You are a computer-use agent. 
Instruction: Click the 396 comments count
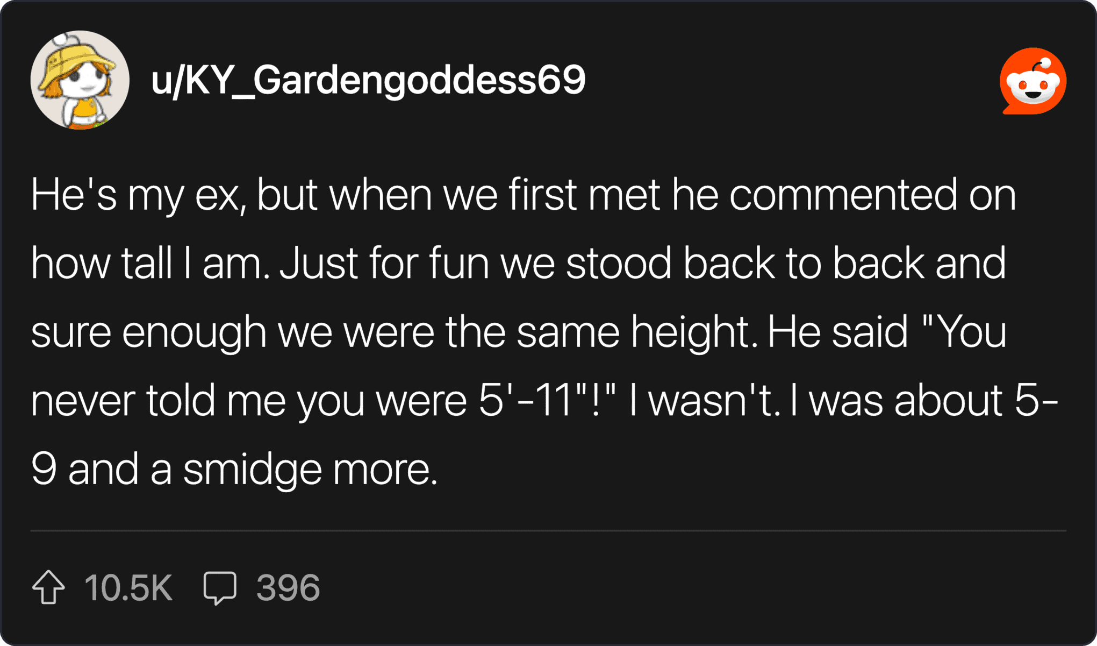click(x=288, y=587)
